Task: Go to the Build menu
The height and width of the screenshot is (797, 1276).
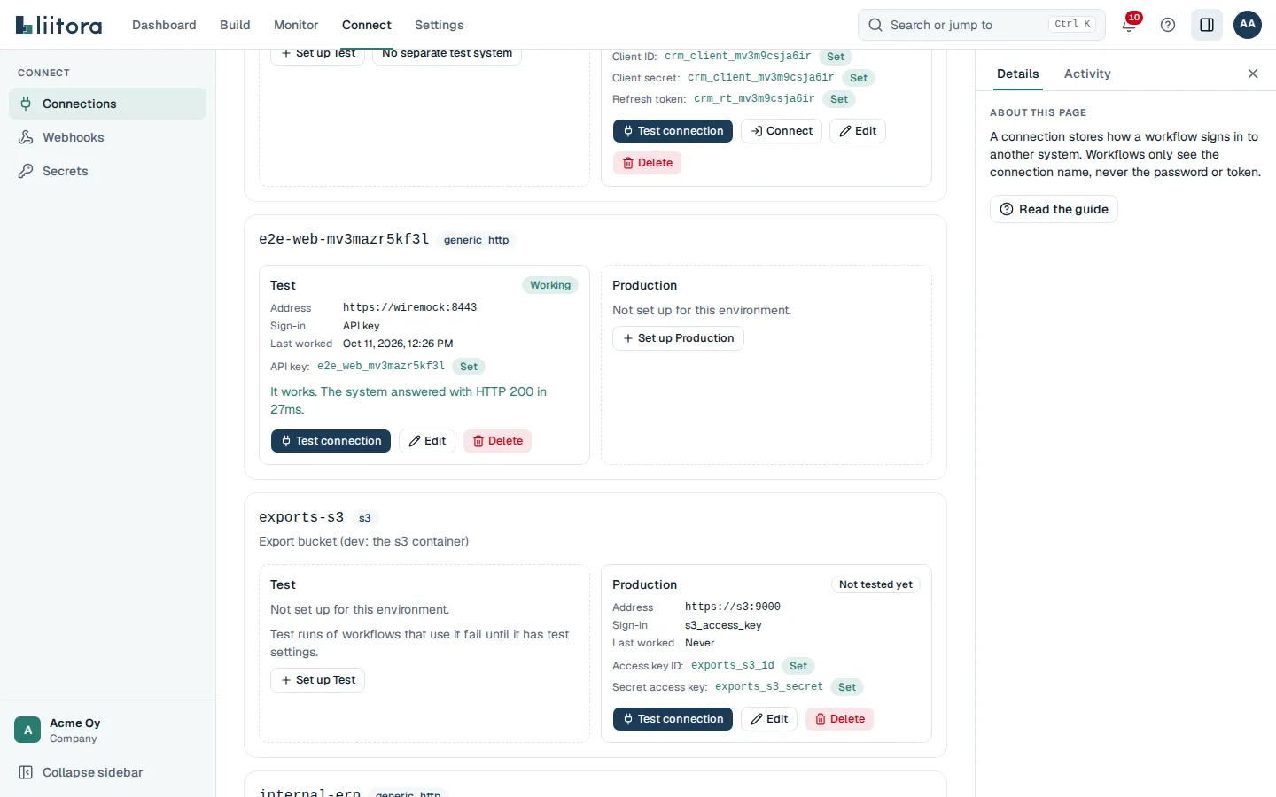Action: tap(235, 25)
